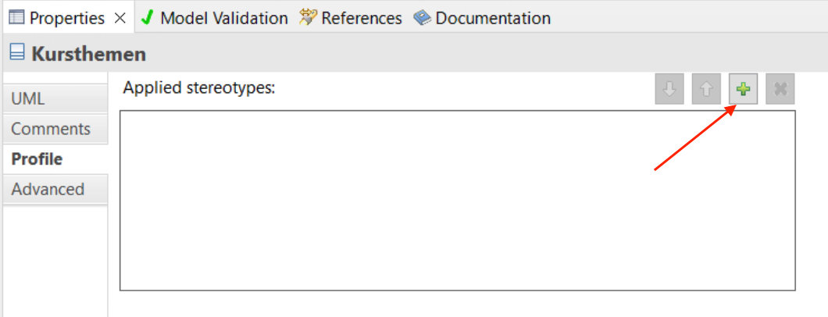Select the Properties tab label
828x317 pixels.
[67, 18]
